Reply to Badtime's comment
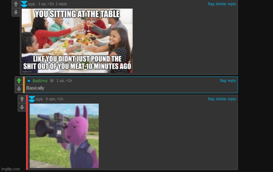Screen dimensions: 273x172 click(x=232, y=80)
